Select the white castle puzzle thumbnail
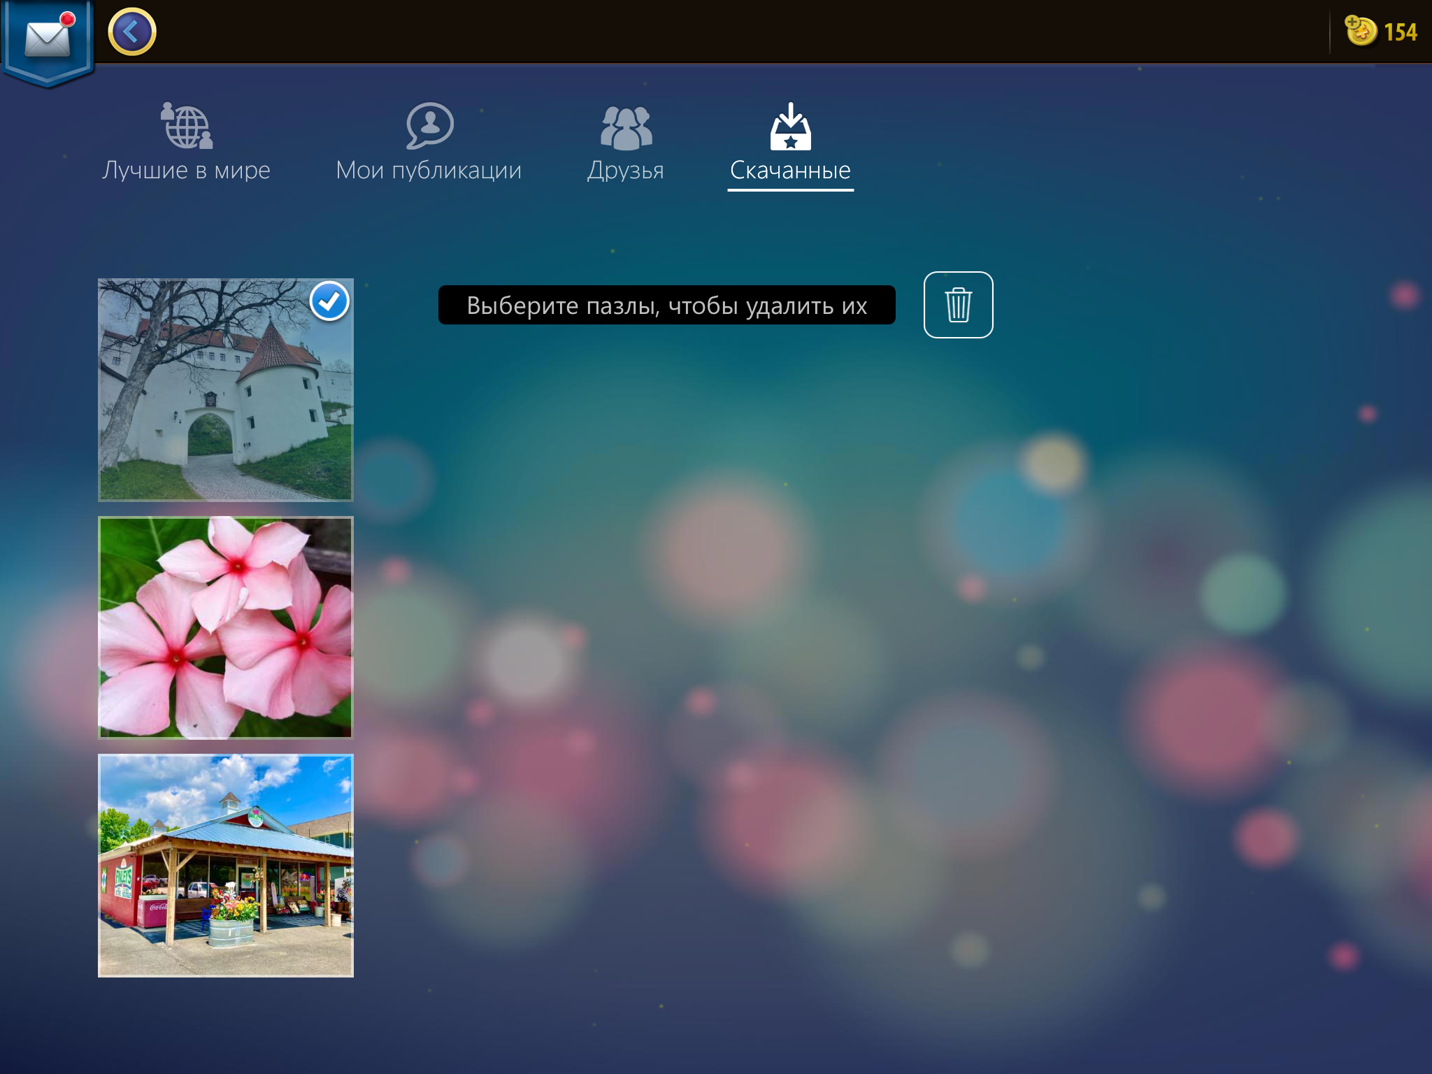 click(226, 390)
